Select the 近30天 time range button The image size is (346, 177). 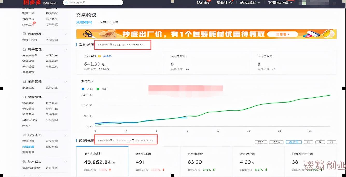click(294, 142)
